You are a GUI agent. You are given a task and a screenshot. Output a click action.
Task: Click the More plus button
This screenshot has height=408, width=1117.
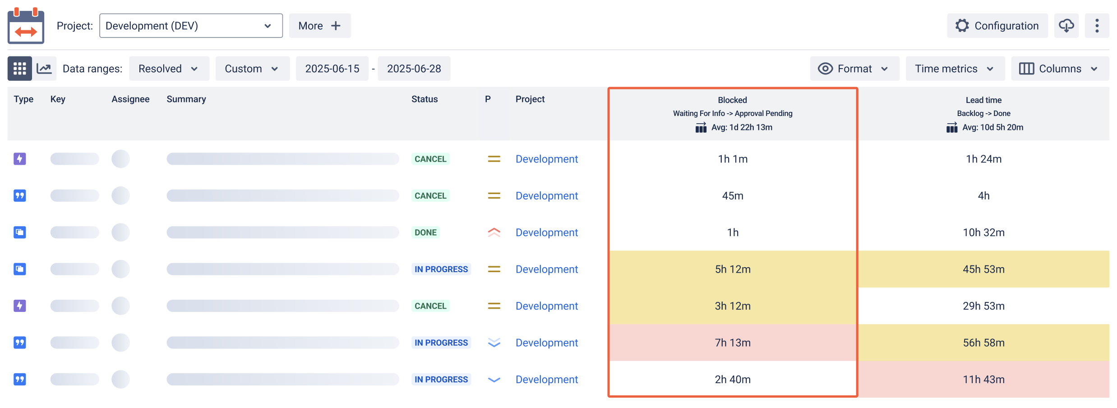tap(320, 26)
